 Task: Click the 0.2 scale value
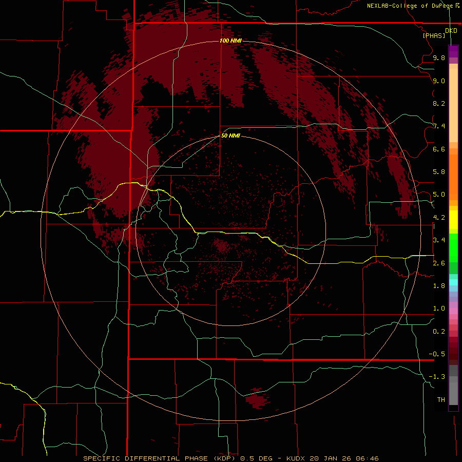click(439, 332)
